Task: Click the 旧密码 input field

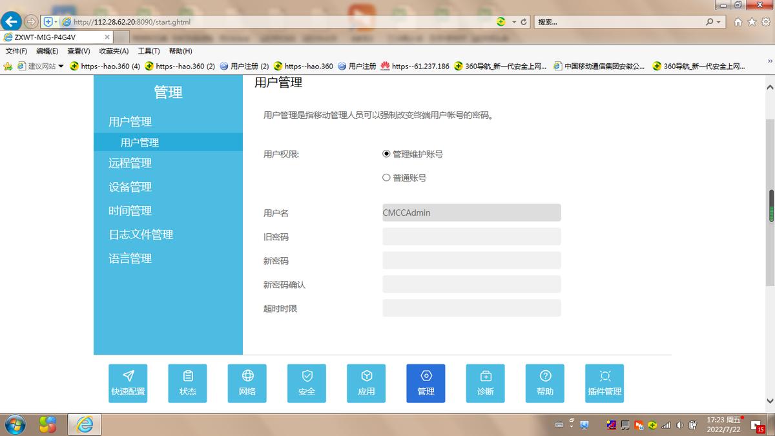Action: point(471,236)
